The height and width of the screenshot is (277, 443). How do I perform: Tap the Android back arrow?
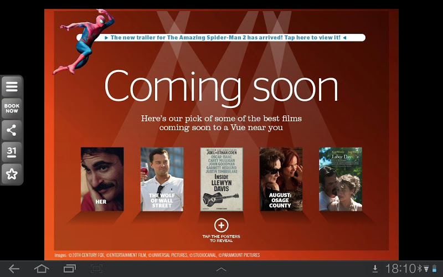[14, 269]
